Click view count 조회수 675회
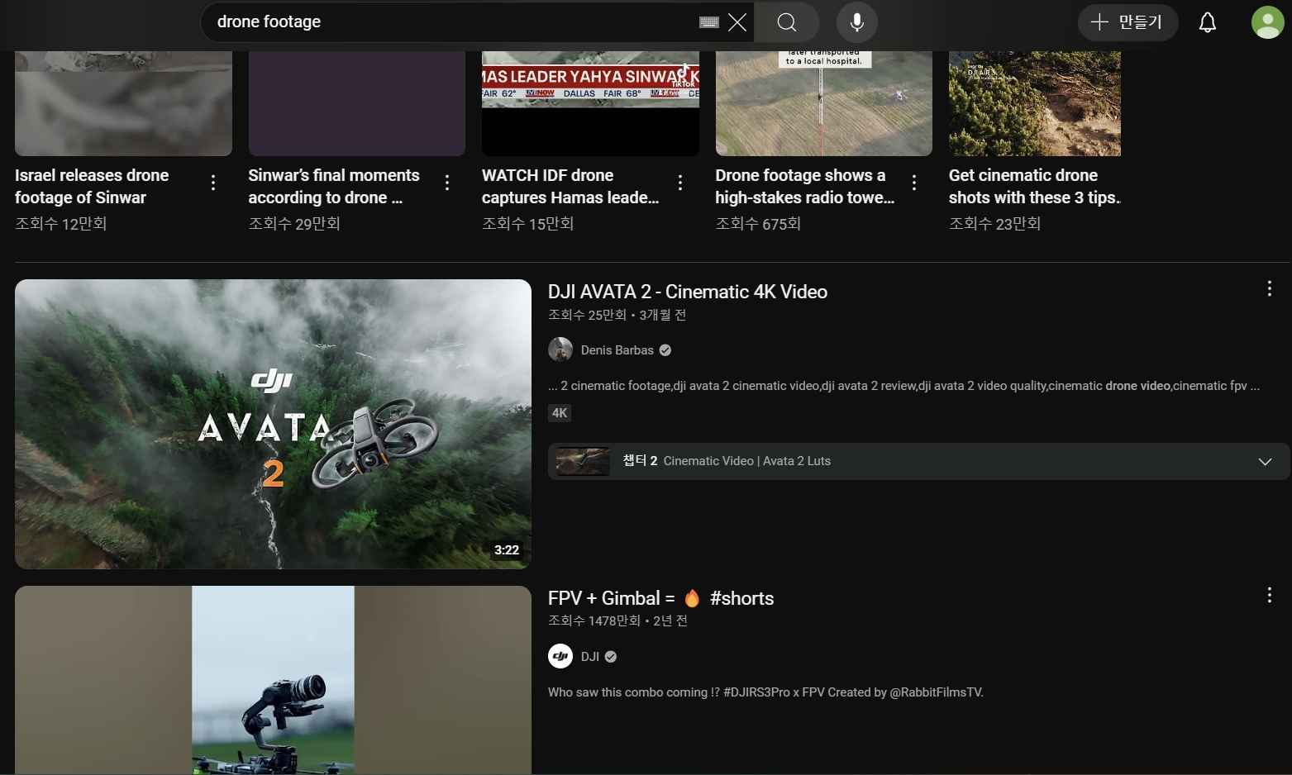This screenshot has height=775, width=1292. tap(758, 224)
